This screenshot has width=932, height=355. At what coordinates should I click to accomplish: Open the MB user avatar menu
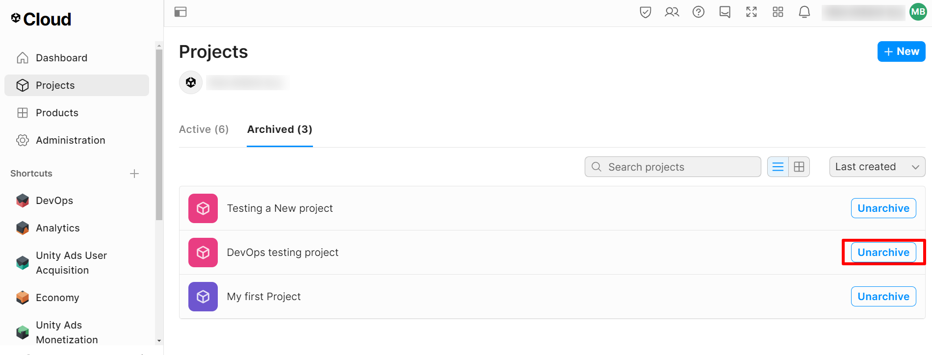(918, 12)
